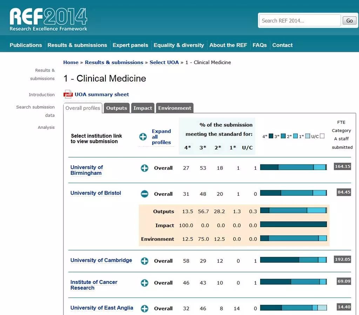Open Expert panels in navigation menu

130,45
